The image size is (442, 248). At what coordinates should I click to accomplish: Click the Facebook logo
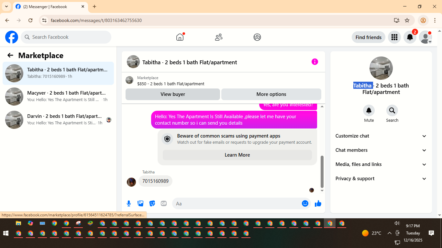[12, 37]
